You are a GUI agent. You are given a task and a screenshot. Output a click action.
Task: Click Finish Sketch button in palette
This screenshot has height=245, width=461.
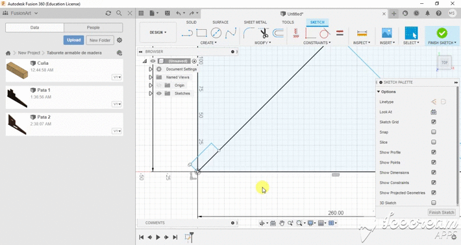pyautogui.click(x=442, y=213)
